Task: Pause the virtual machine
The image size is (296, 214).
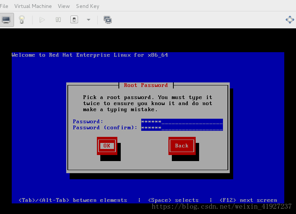Action: tap(58, 20)
